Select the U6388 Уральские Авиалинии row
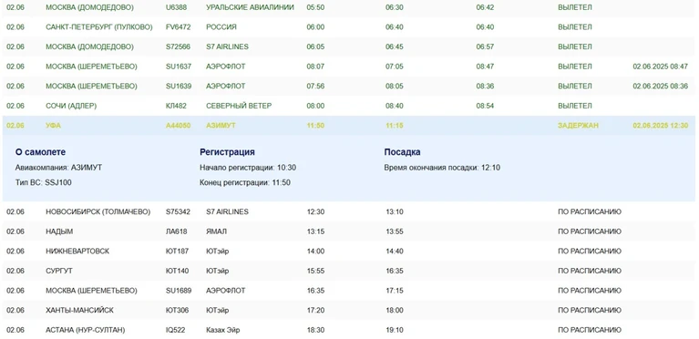The width and height of the screenshot is (699, 339). tap(349, 7)
